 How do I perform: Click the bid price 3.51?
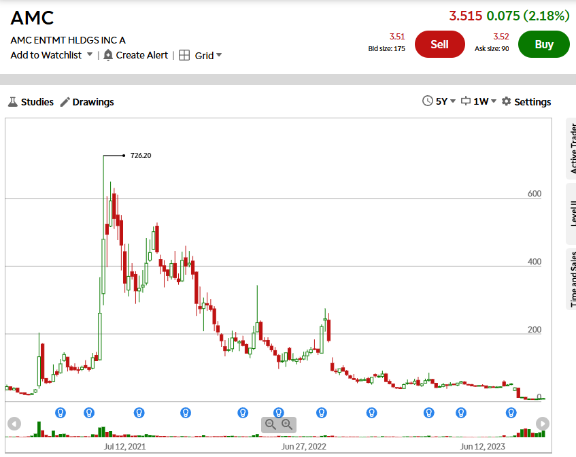(397, 37)
